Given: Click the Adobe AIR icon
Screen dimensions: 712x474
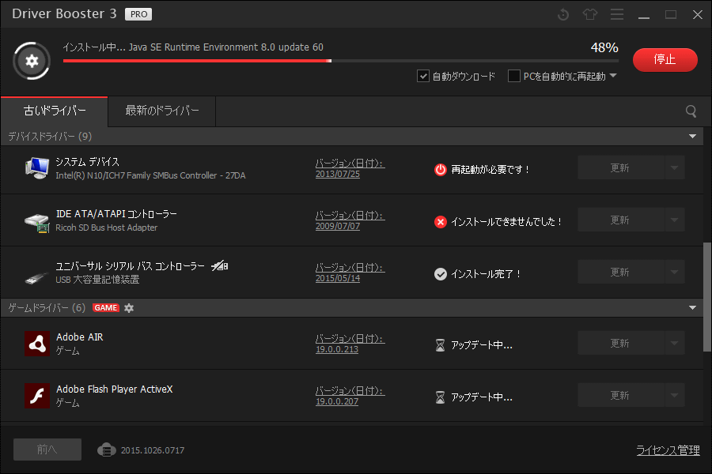Looking at the screenshot, I should [36, 344].
